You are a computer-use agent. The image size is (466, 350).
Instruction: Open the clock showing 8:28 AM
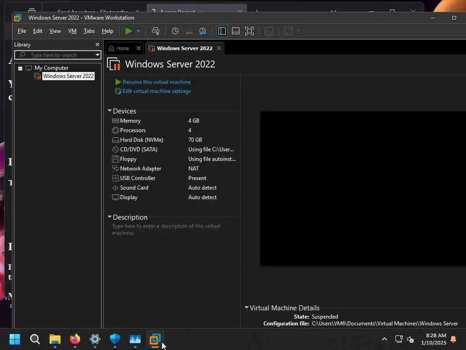tap(434, 339)
